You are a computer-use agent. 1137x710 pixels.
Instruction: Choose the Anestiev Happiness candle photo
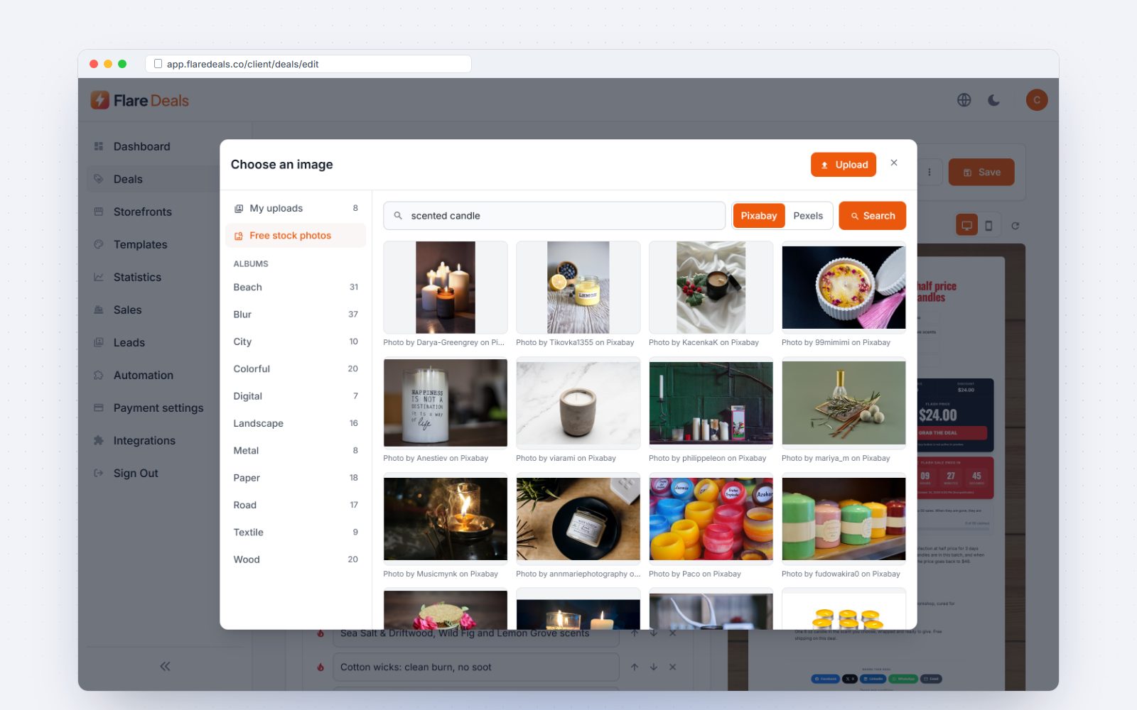tap(446, 403)
